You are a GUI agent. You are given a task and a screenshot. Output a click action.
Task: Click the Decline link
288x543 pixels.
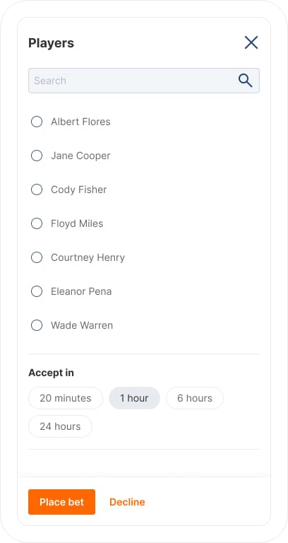pos(127,502)
